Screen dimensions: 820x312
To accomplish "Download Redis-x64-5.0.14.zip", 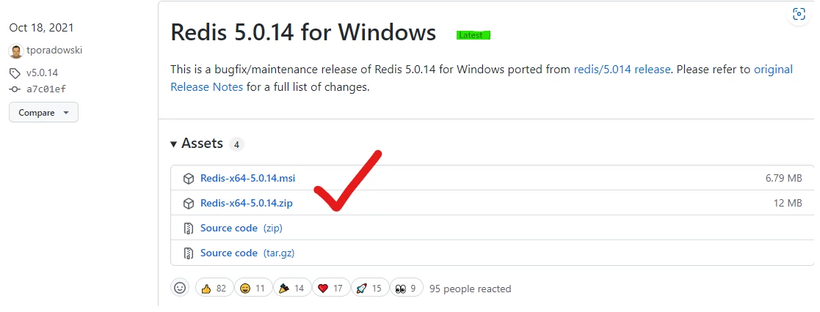I will coord(247,204).
